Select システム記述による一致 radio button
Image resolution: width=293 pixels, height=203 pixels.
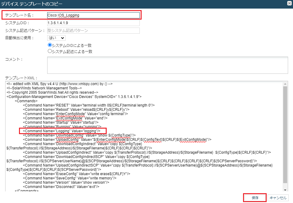pos(50,51)
